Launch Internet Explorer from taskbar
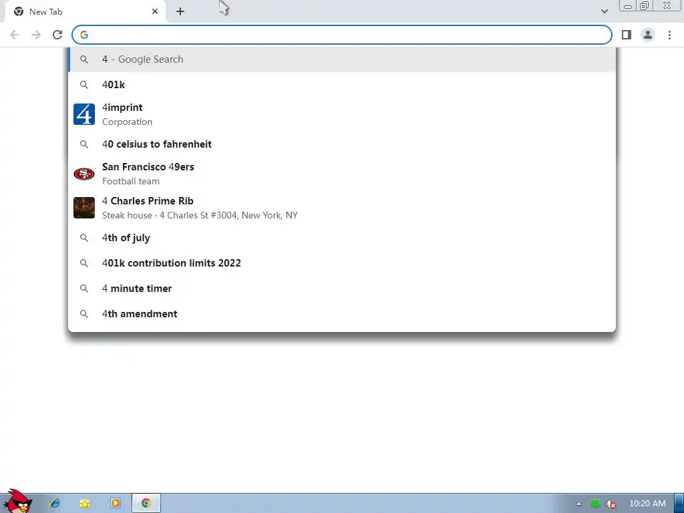The width and height of the screenshot is (684, 513). pos(55,504)
